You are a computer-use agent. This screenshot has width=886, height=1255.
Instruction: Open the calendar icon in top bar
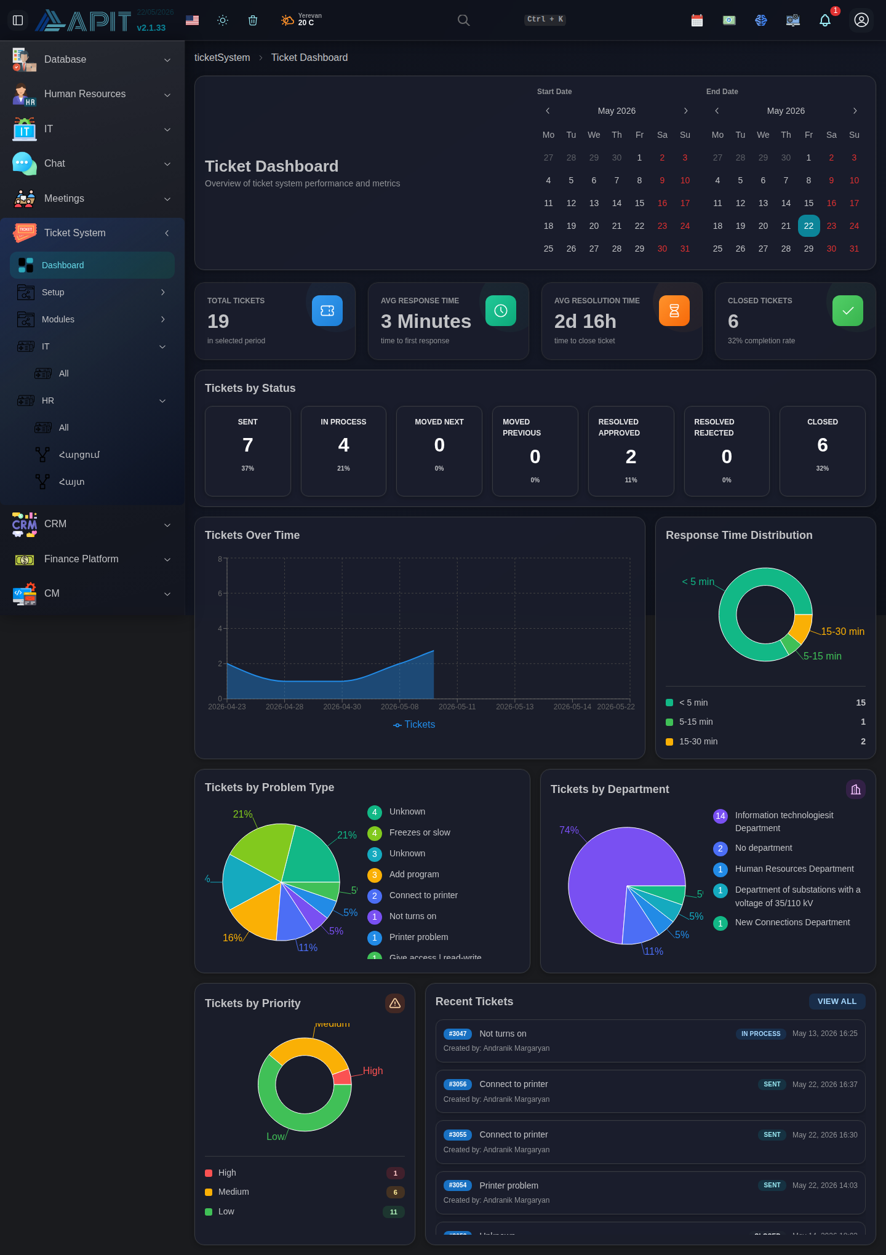point(697,20)
